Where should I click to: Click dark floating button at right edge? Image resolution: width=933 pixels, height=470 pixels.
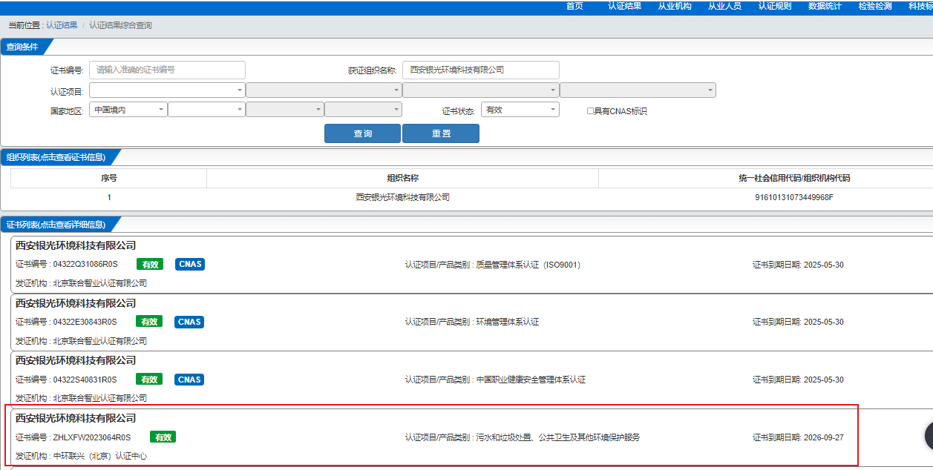[928, 437]
